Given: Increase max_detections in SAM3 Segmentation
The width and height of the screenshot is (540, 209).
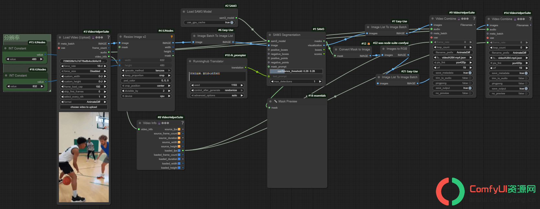Looking at the screenshot, I should click(320, 81).
